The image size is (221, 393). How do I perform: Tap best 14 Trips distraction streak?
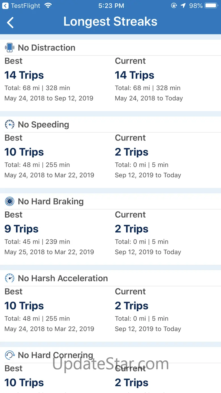click(x=24, y=75)
